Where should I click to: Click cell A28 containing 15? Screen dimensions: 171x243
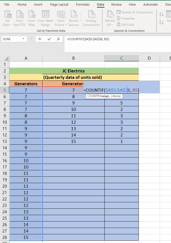(26, 237)
